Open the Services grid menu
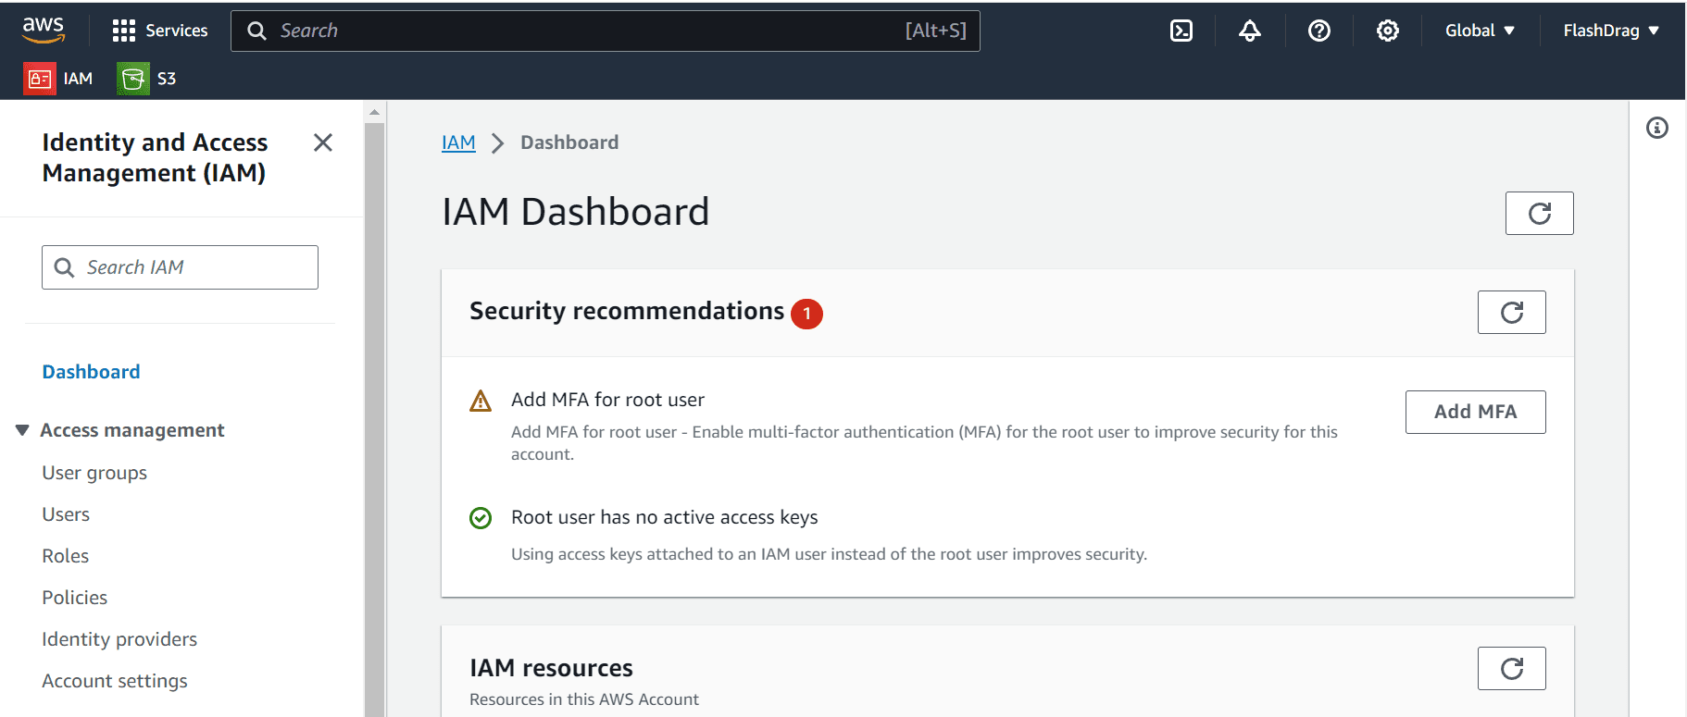The height and width of the screenshot is (717, 1687). (x=124, y=31)
